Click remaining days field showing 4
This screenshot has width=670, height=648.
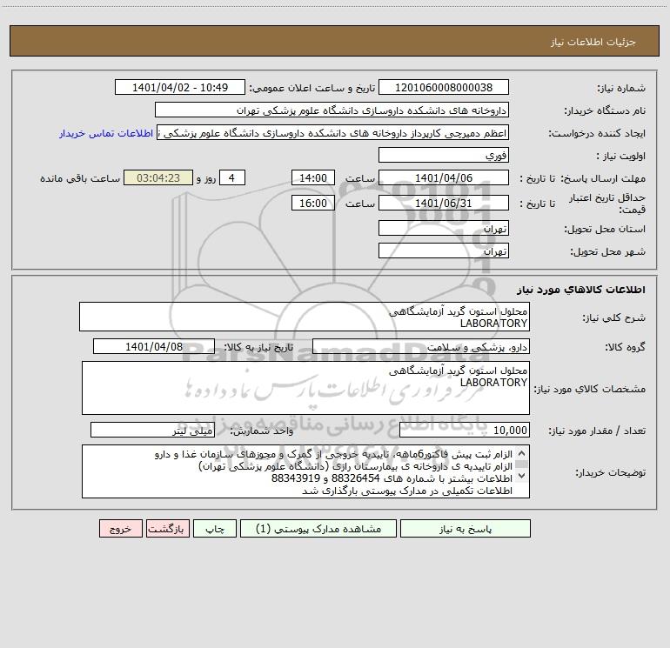pos(232,177)
